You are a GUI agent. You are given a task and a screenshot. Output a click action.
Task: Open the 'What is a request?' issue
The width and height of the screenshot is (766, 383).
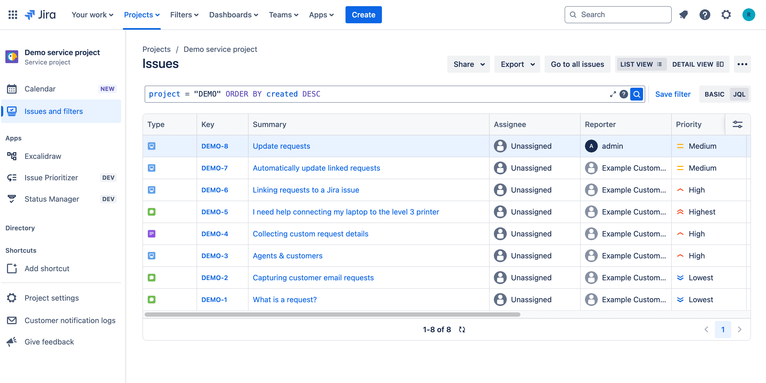click(285, 300)
